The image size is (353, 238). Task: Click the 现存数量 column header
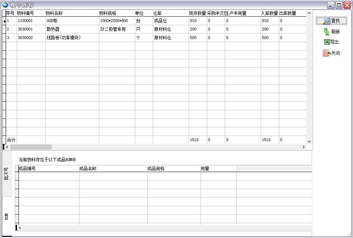click(197, 13)
